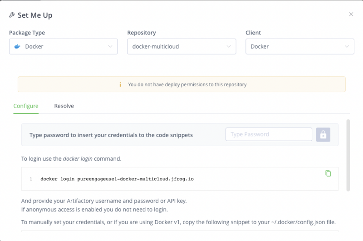Image resolution: width=363 pixels, height=241 pixels.
Task: Click the Package Type label
Action: 27,33
